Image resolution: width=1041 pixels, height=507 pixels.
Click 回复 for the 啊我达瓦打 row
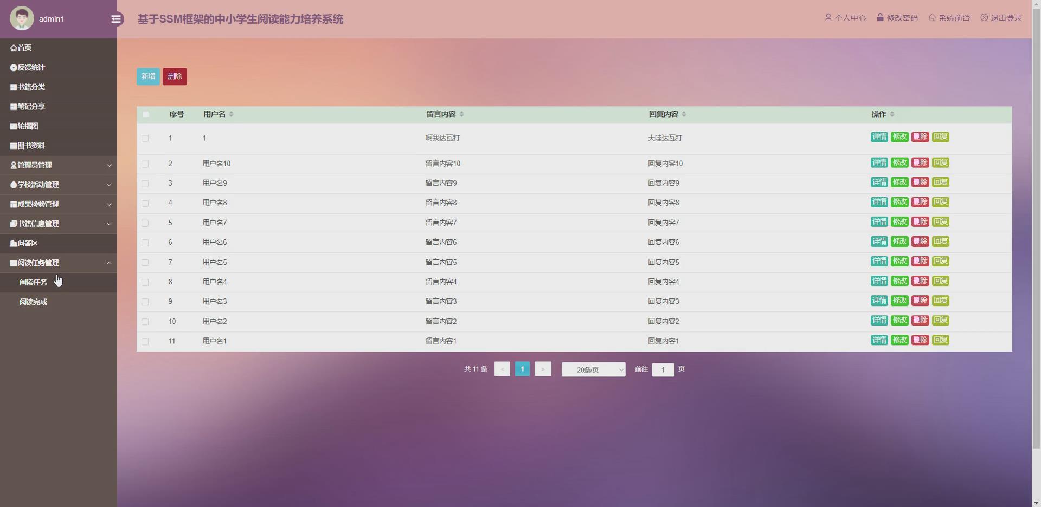(x=941, y=137)
